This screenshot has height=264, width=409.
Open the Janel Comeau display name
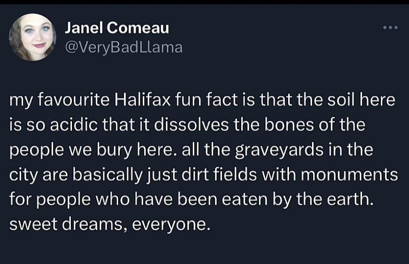pos(117,28)
